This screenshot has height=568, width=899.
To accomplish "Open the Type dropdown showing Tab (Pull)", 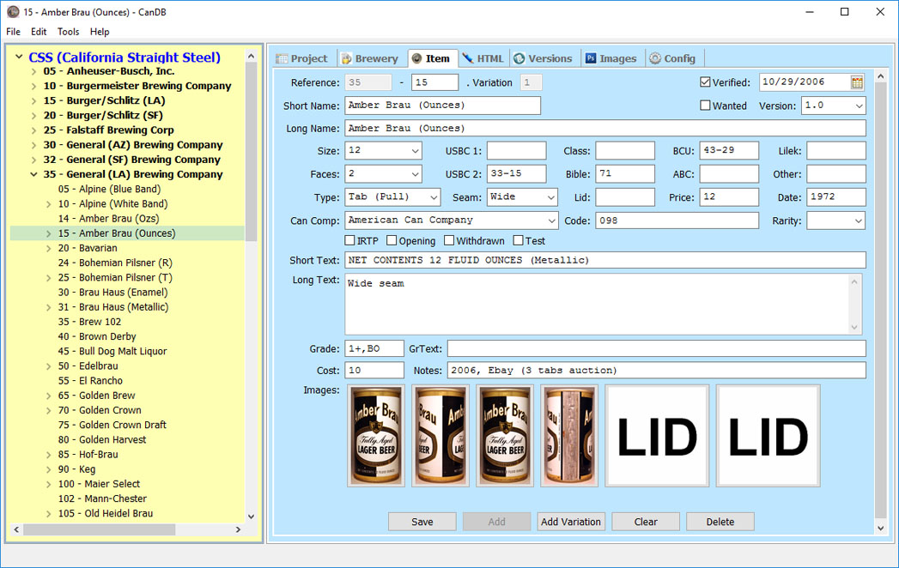I will pos(434,197).
